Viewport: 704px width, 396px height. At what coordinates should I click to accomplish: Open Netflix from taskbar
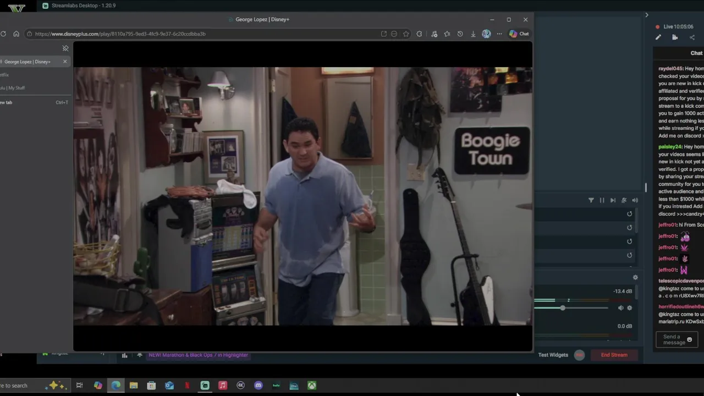pos(187,386)
